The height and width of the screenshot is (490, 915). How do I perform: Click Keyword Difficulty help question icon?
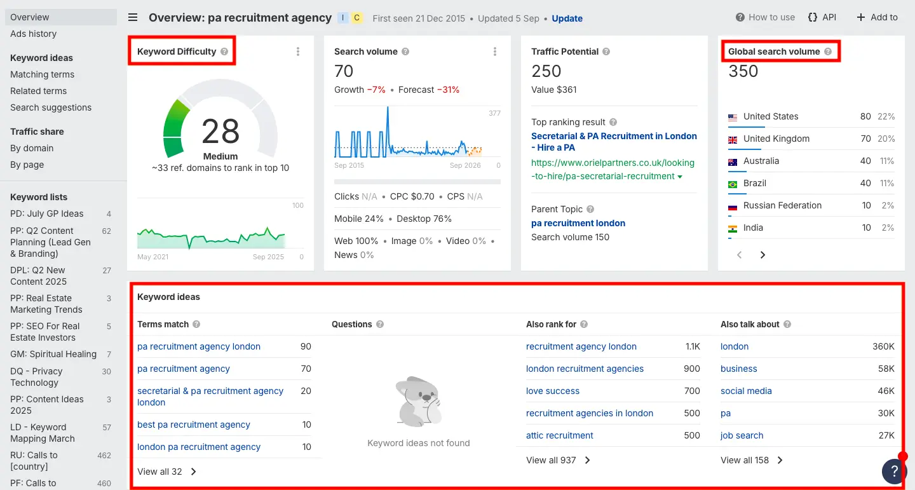[x=224, y=51]
